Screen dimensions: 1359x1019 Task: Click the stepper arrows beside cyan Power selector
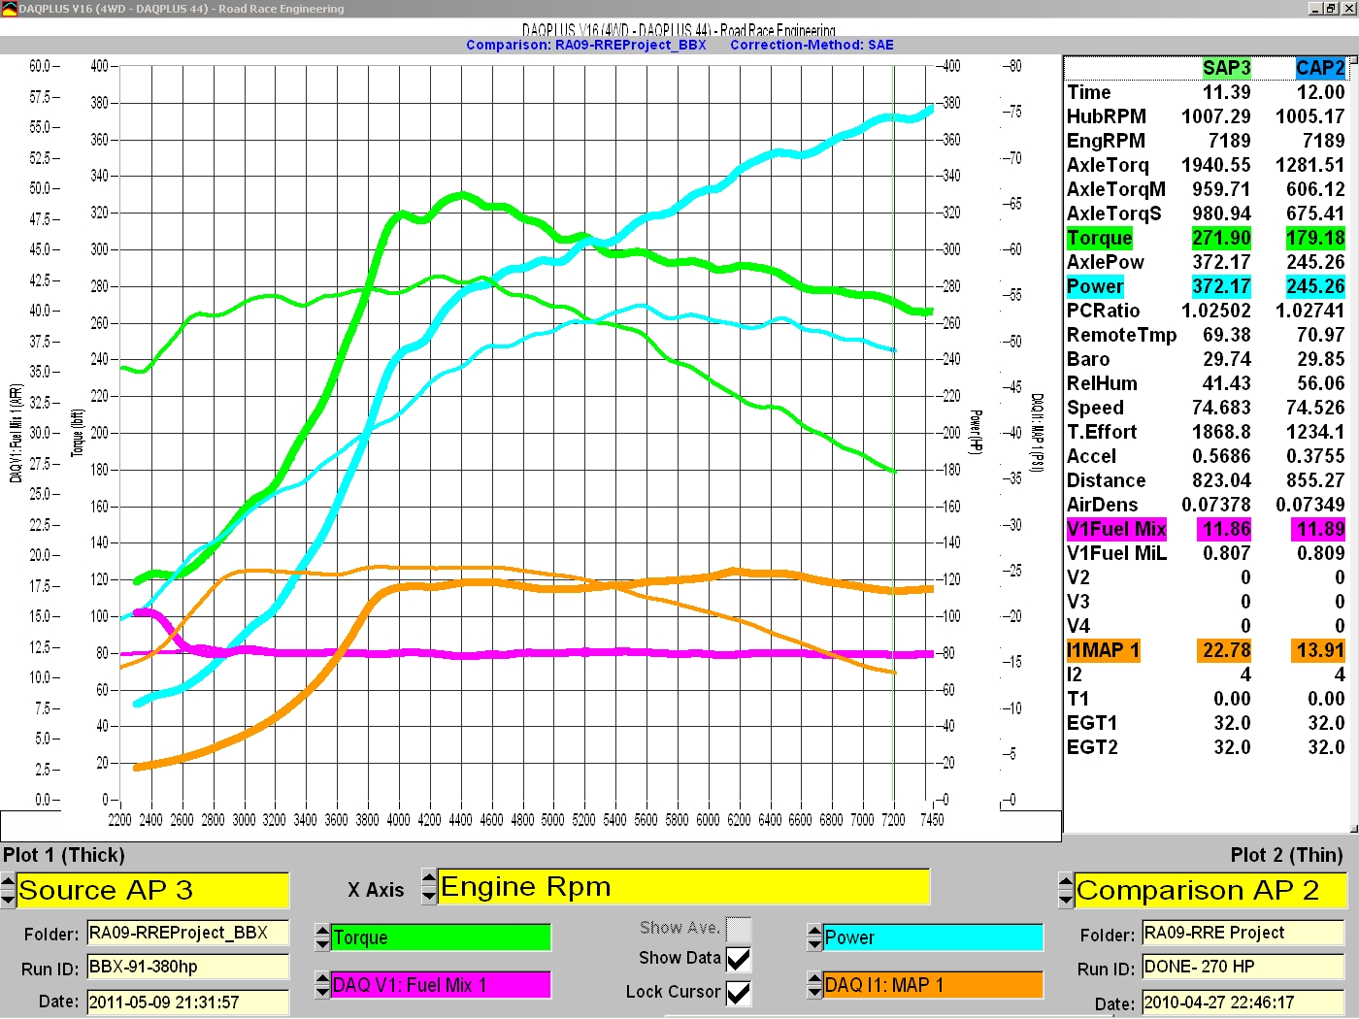814,937
